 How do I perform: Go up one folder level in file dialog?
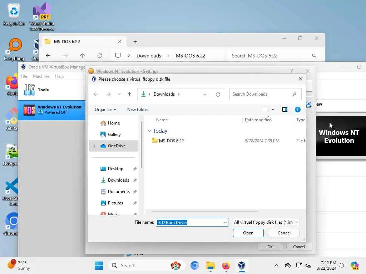[x=129, y=94]
